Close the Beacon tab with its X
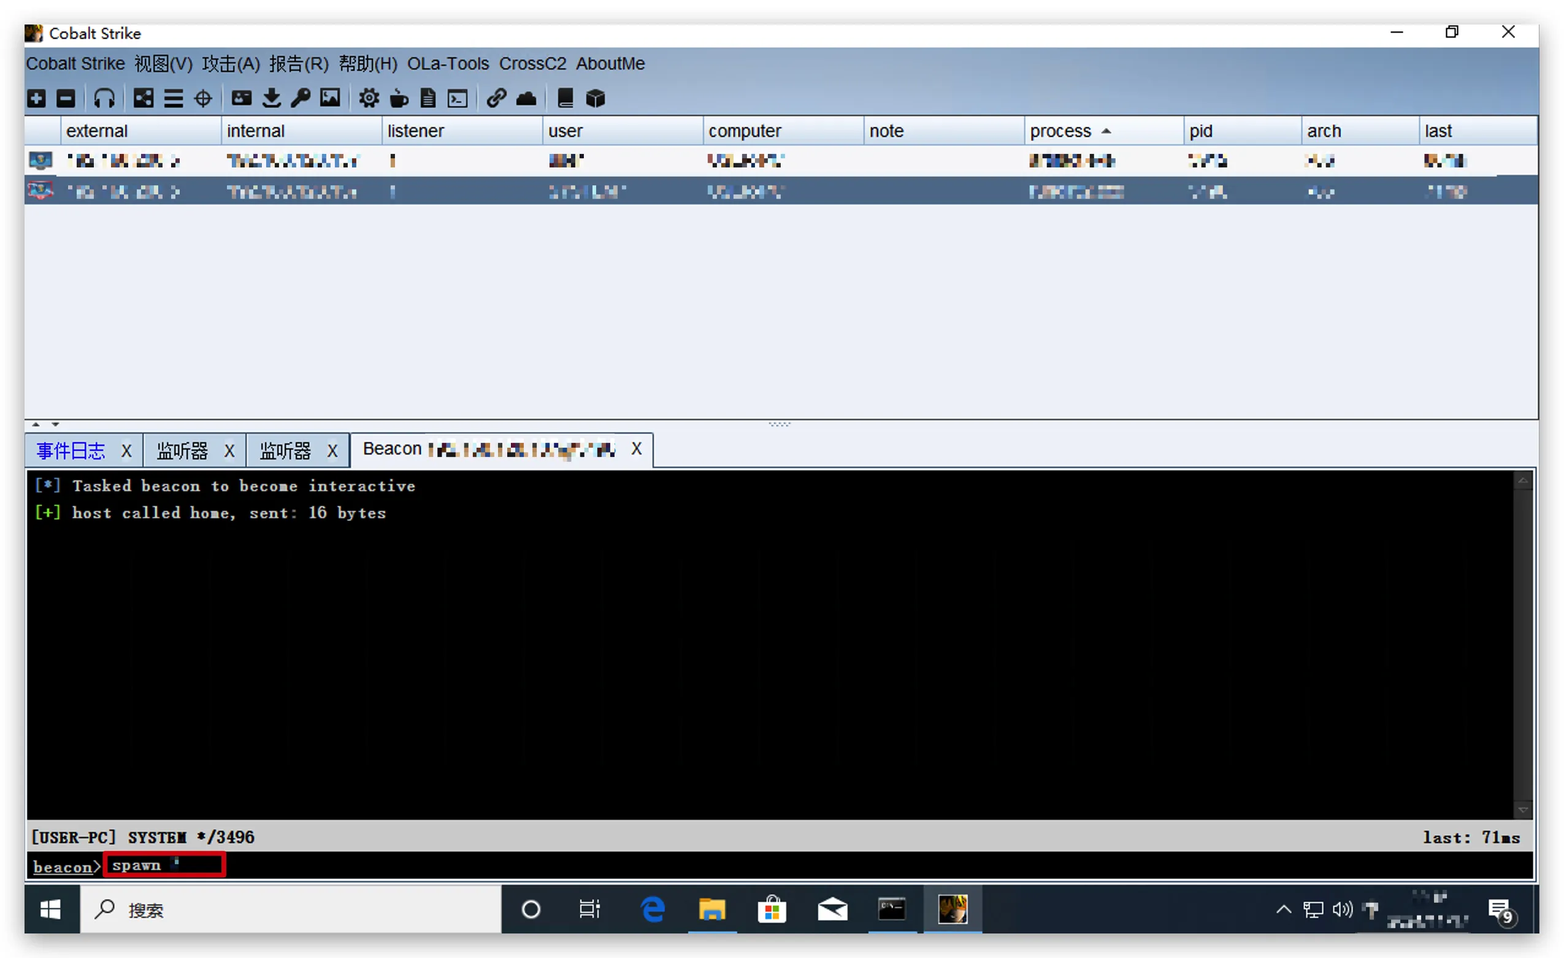1564x958 pixels. (x=637, y=449)
